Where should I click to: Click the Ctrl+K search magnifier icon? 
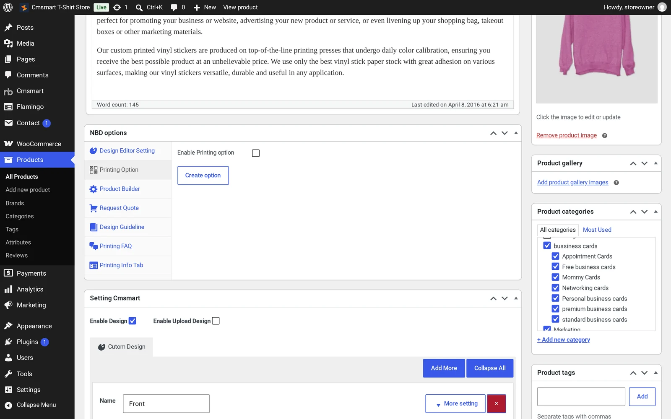tap(139, 8)
